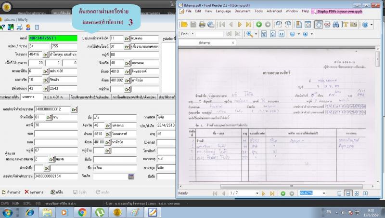The image size is (385, 218).
Task: Open the Document menu
Action: pyautogui.click(x=243, y=11)
